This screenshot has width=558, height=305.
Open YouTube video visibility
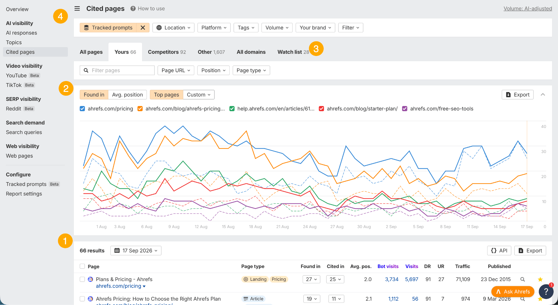(x=16, y=76)
